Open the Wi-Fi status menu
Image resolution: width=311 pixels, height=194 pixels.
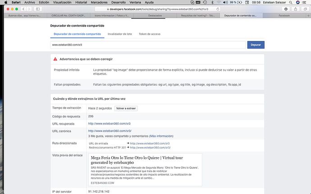(x=219, y=2)
